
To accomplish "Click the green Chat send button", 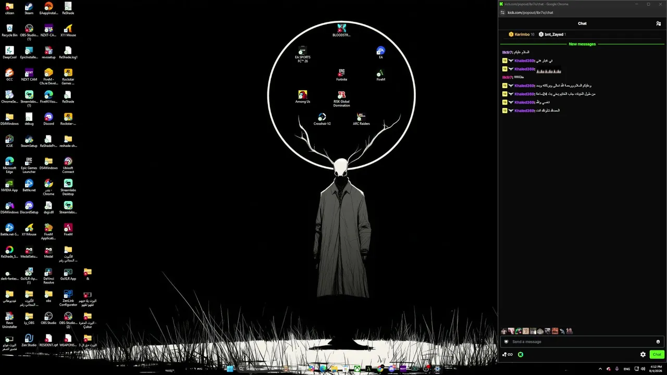I will [657, 355].
